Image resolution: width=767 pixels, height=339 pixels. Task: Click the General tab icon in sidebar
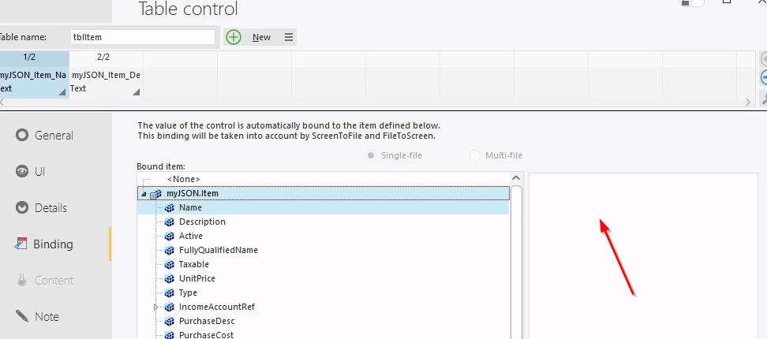22,135
